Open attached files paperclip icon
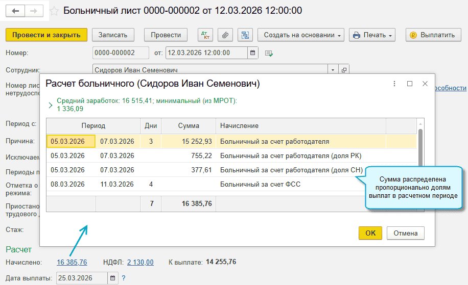 [225, 35]
